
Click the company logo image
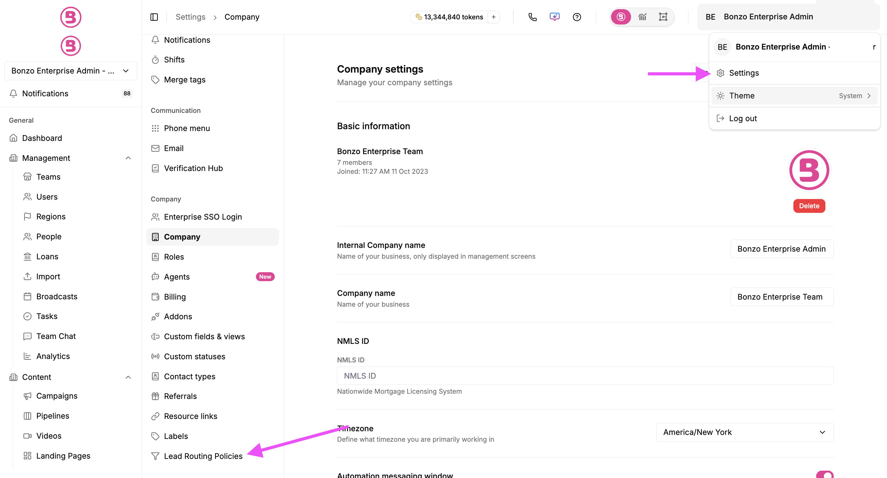(x=809, y=170)
